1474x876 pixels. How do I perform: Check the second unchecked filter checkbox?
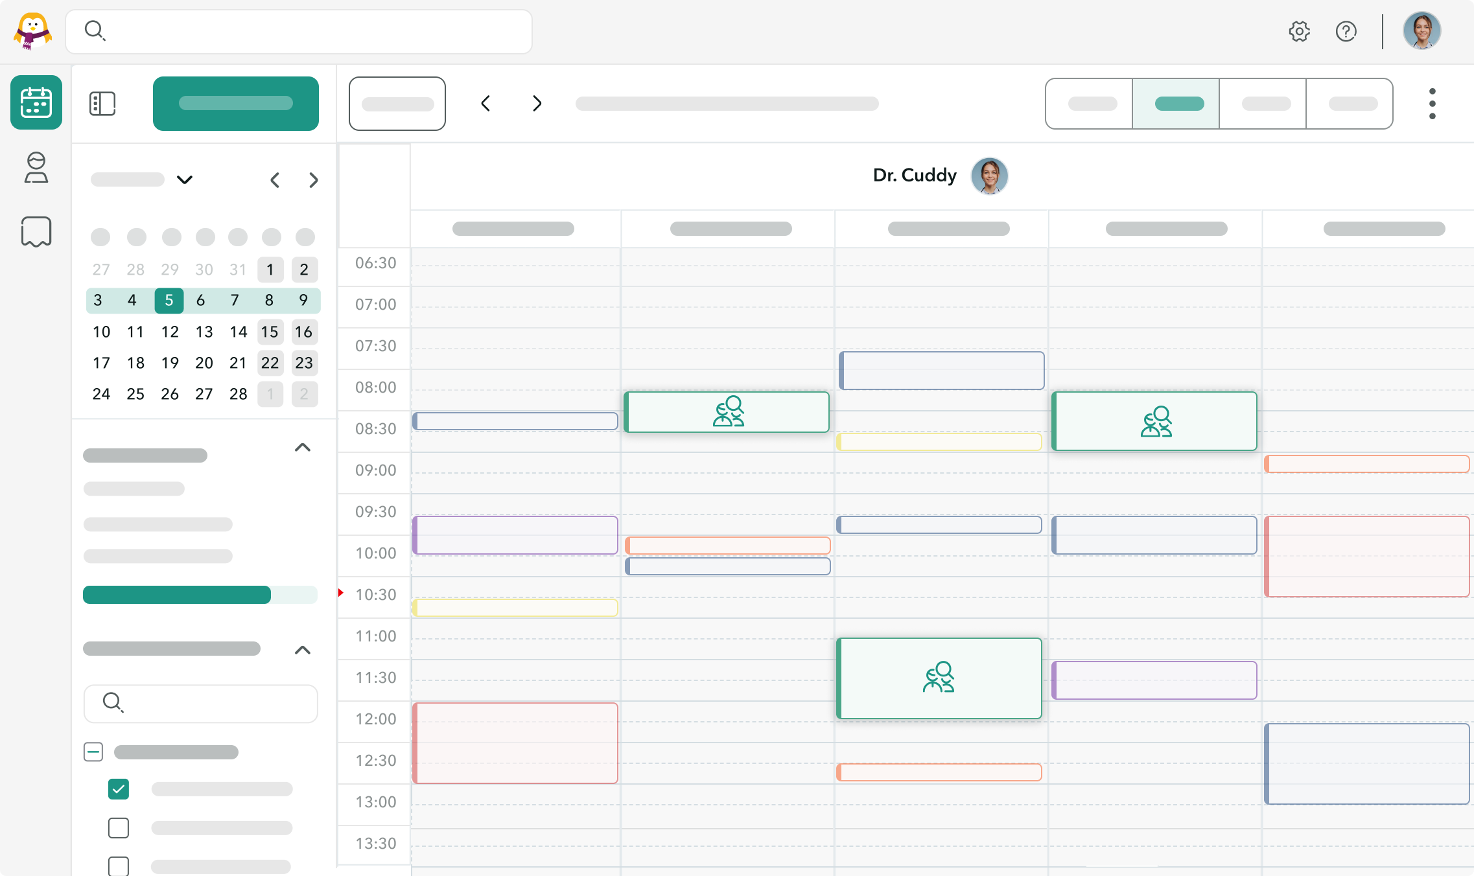point(119,828)
